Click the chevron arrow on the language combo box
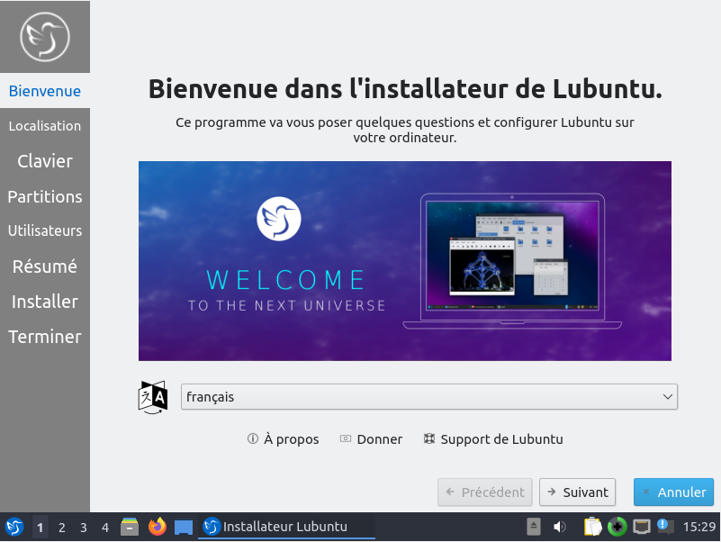 (x=668, y=397)
